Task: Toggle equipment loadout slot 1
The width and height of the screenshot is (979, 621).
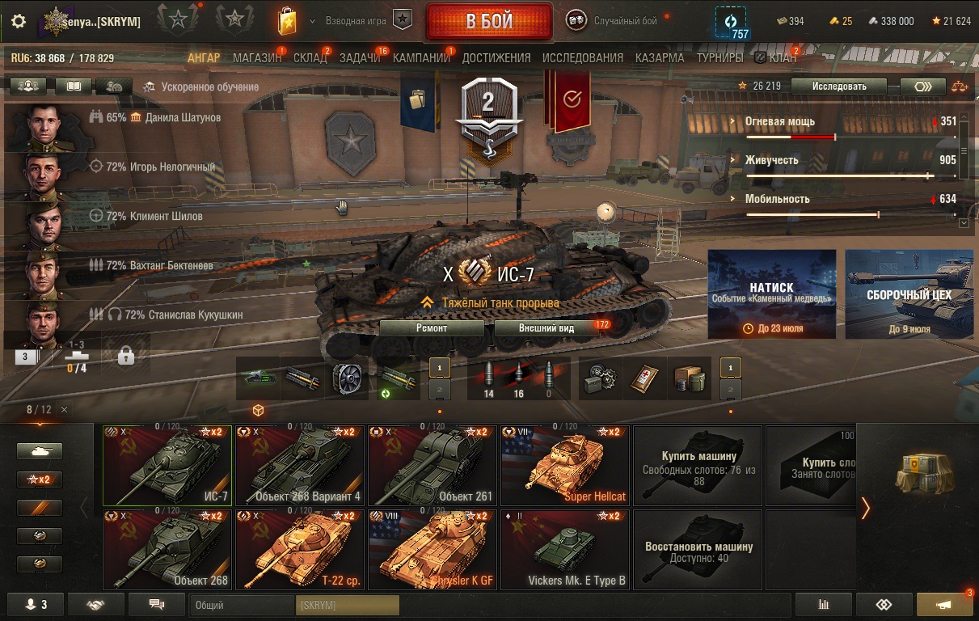Action: 440,367
